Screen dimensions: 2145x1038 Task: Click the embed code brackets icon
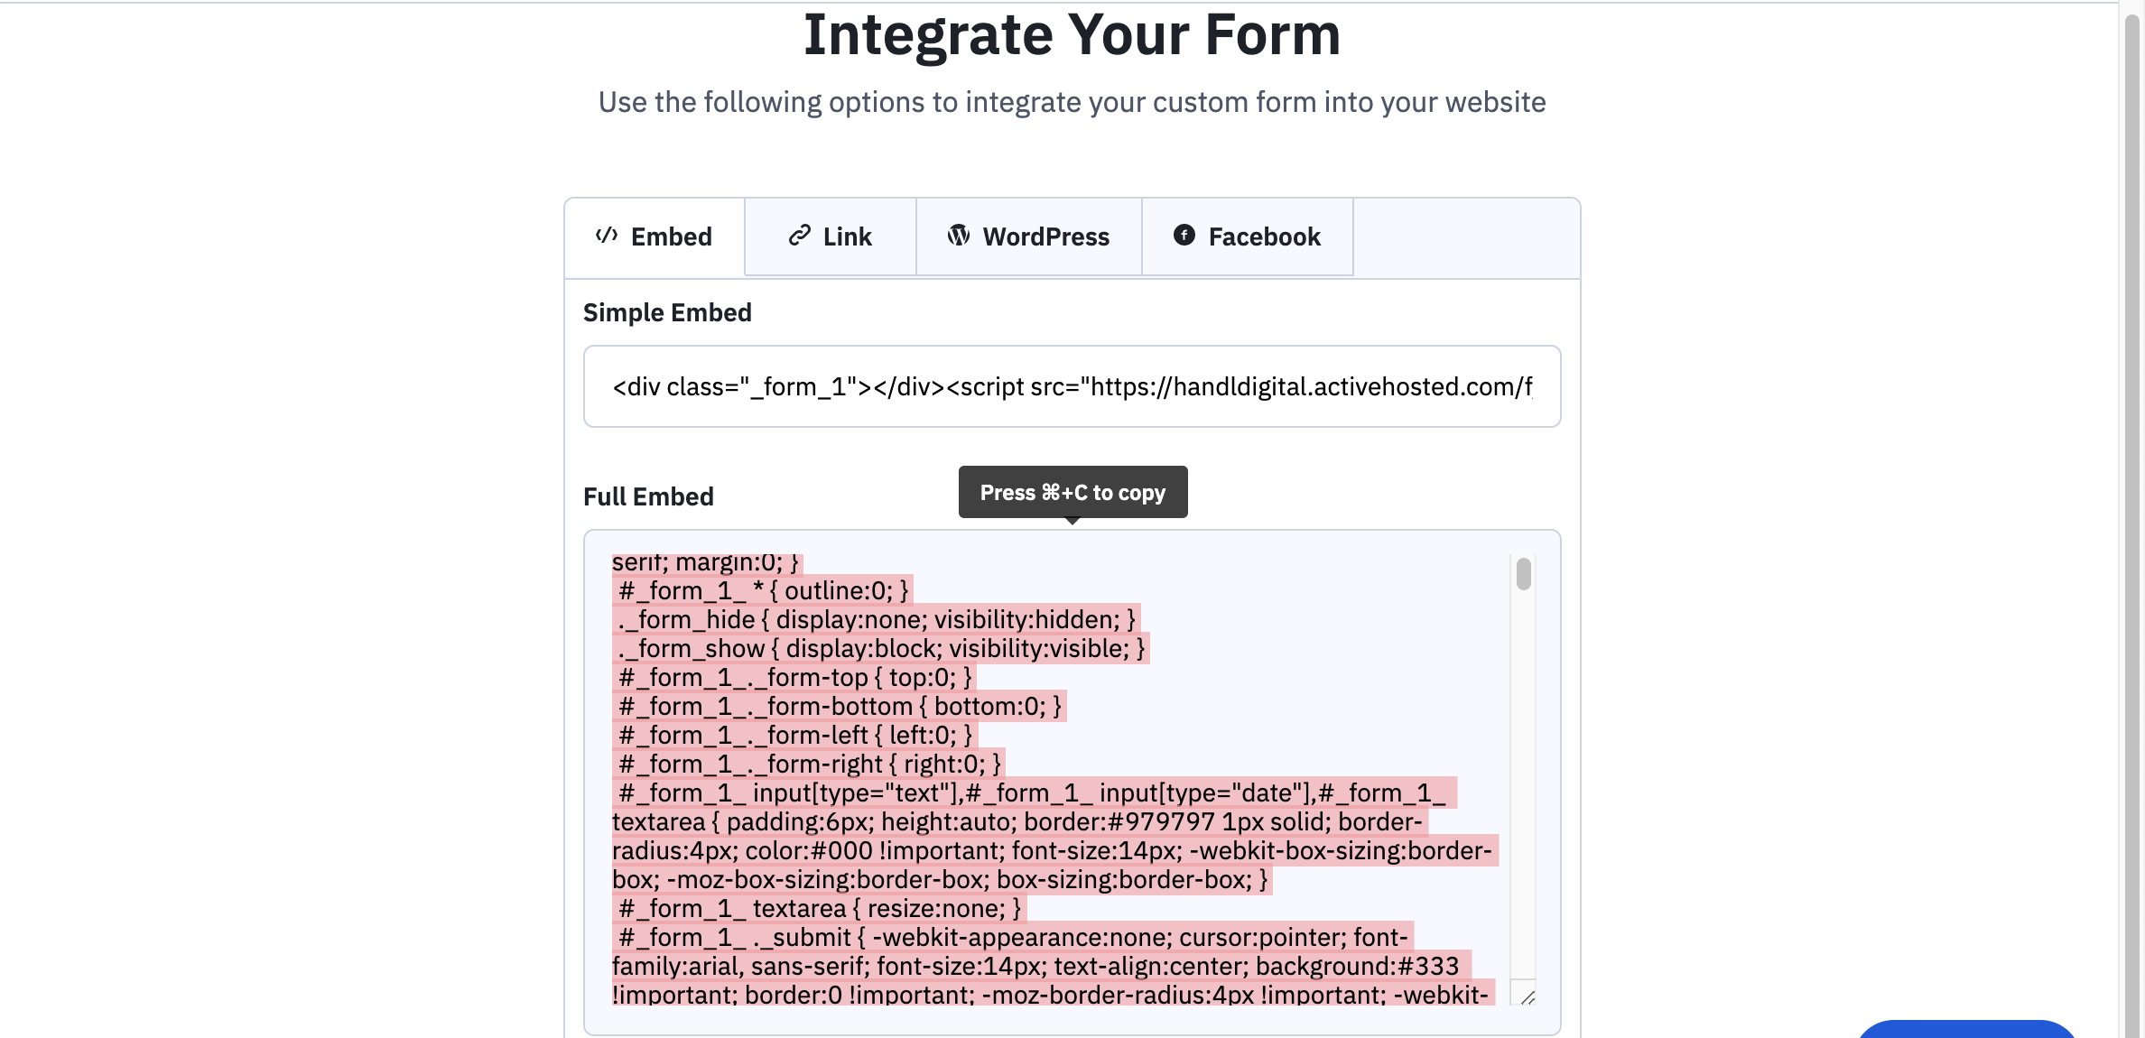607,236
